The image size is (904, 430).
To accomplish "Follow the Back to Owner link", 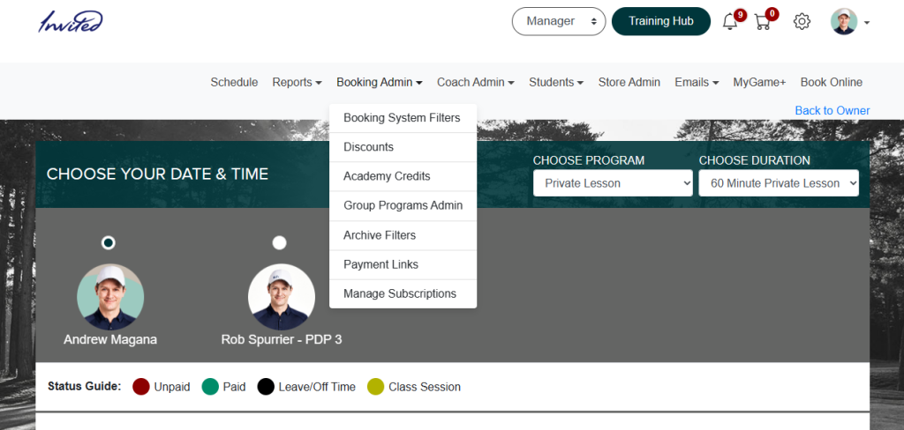I will tap(832, 110).
